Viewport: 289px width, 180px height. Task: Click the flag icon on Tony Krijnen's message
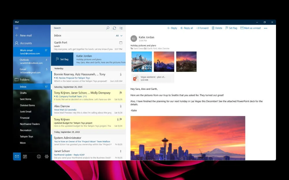[121, 119]
